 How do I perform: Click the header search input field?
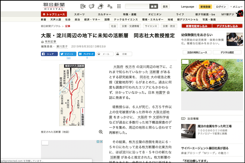137,7
